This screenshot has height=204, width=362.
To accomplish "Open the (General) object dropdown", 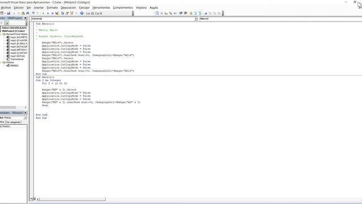I will click(x=196, y=19).
